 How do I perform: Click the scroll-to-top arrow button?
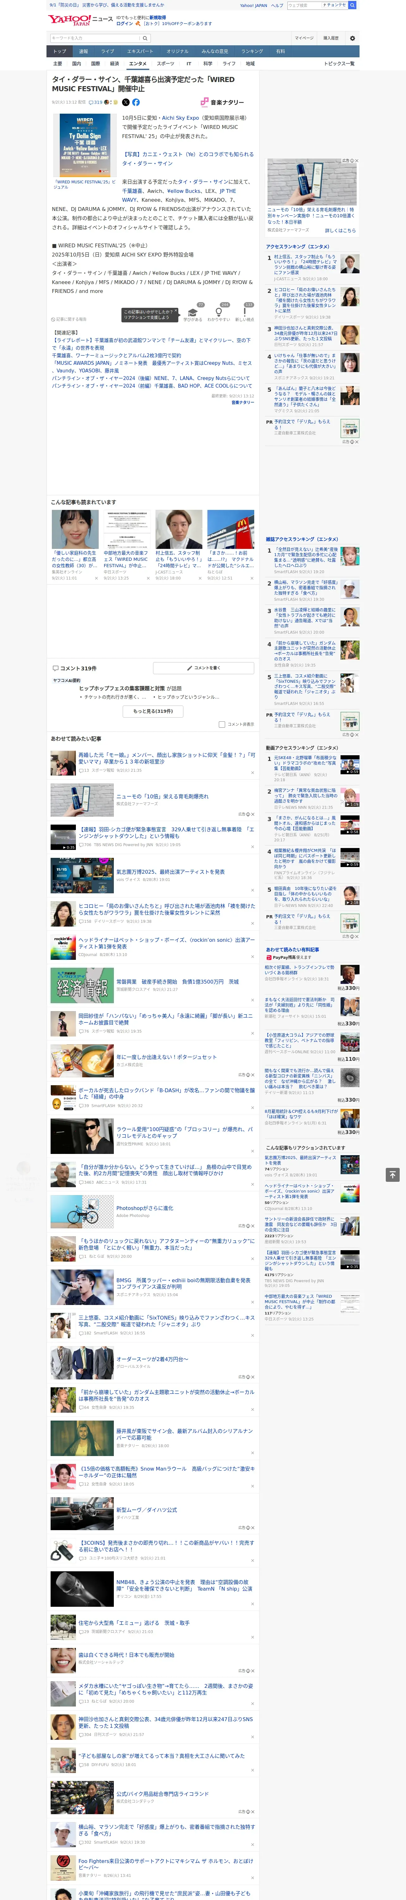(x=393, y=1174)
